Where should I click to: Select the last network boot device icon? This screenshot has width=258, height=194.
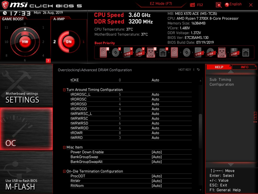[x=246, y=53]
